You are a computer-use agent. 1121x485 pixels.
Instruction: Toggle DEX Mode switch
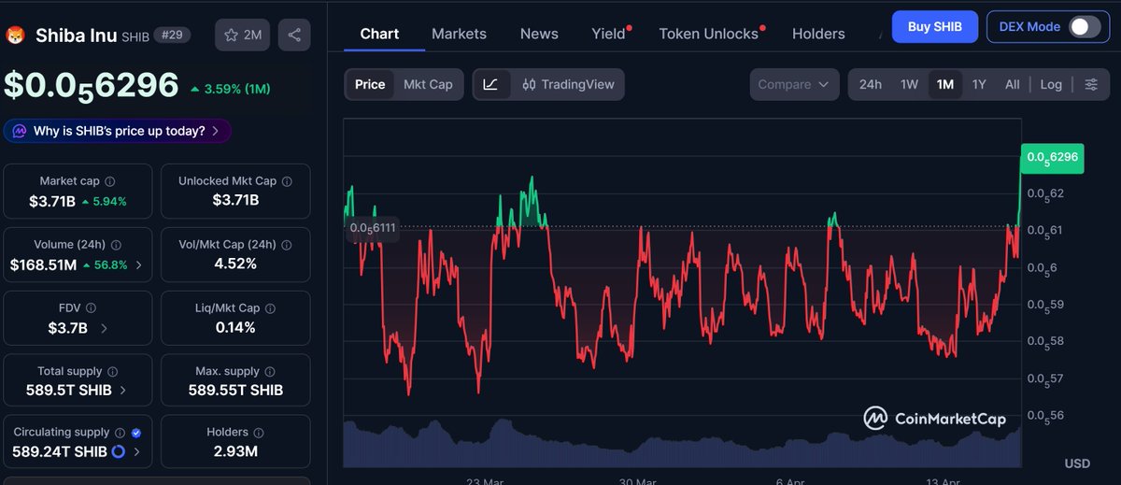pos(1085,27)
